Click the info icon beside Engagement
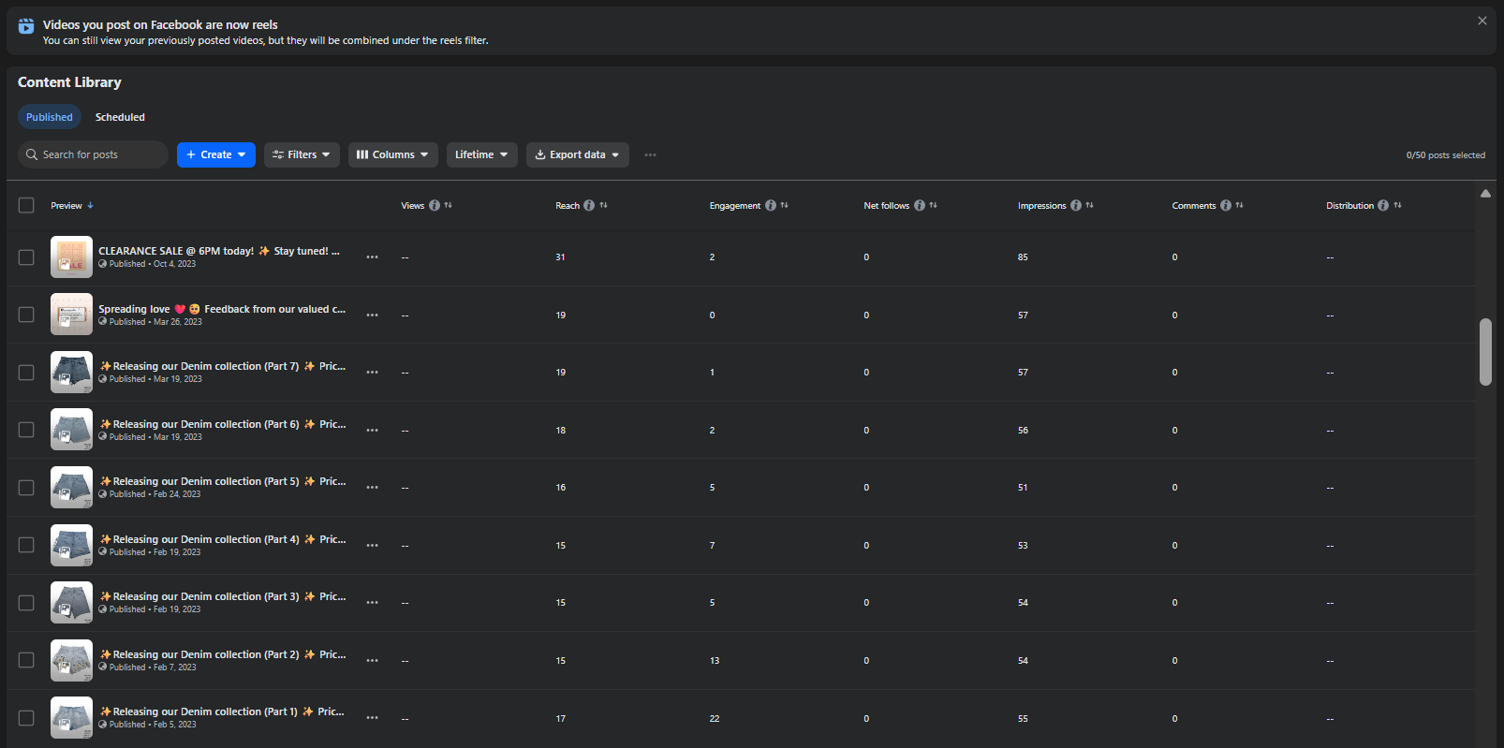 coord(771,206)
